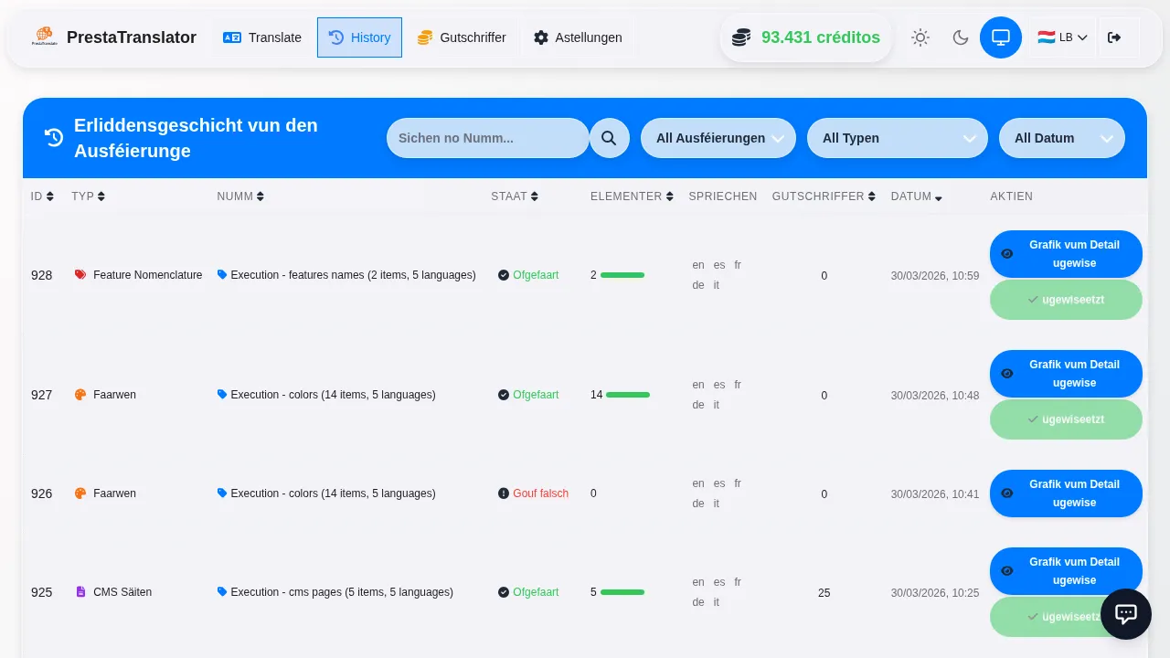1170x658 pixels.
Task: Open the All Typen dropdown
Action: coord(897,138)
